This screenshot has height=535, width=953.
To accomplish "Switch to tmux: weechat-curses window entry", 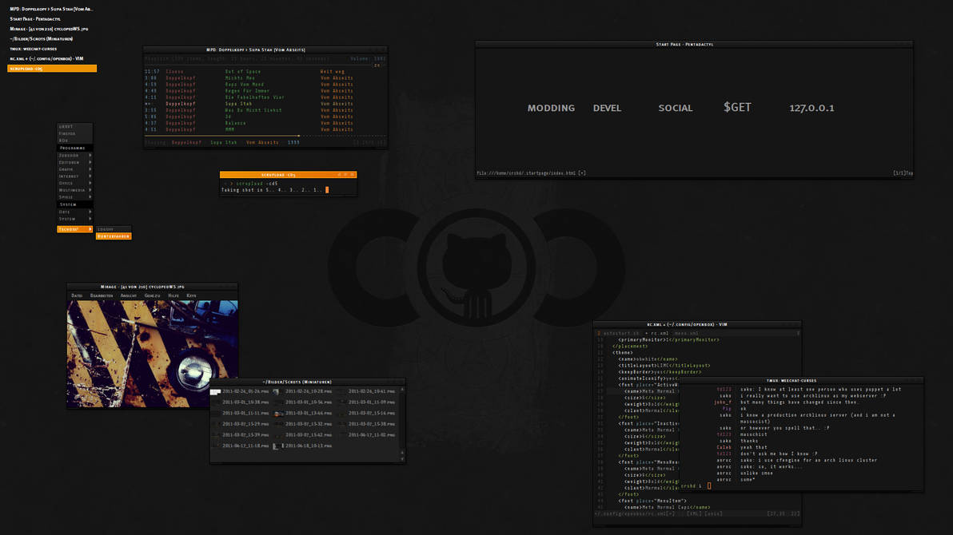I will [34, 49].
